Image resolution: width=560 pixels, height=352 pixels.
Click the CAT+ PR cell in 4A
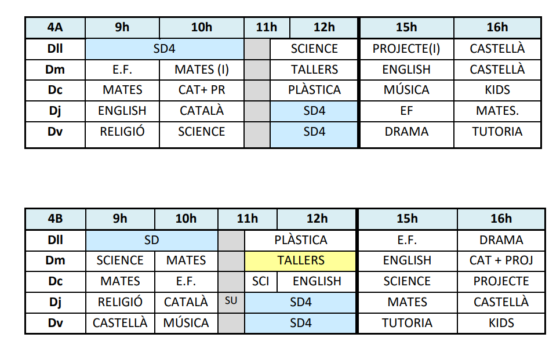(202, 90)
